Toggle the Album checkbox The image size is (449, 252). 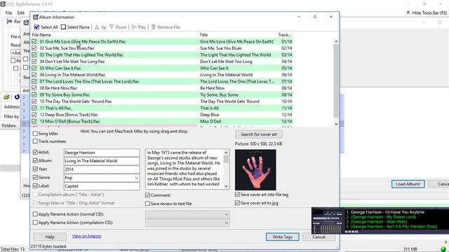(x=35, y=160)
